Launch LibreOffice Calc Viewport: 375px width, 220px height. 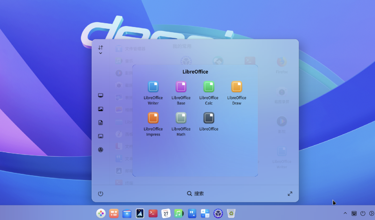(208, 87)
